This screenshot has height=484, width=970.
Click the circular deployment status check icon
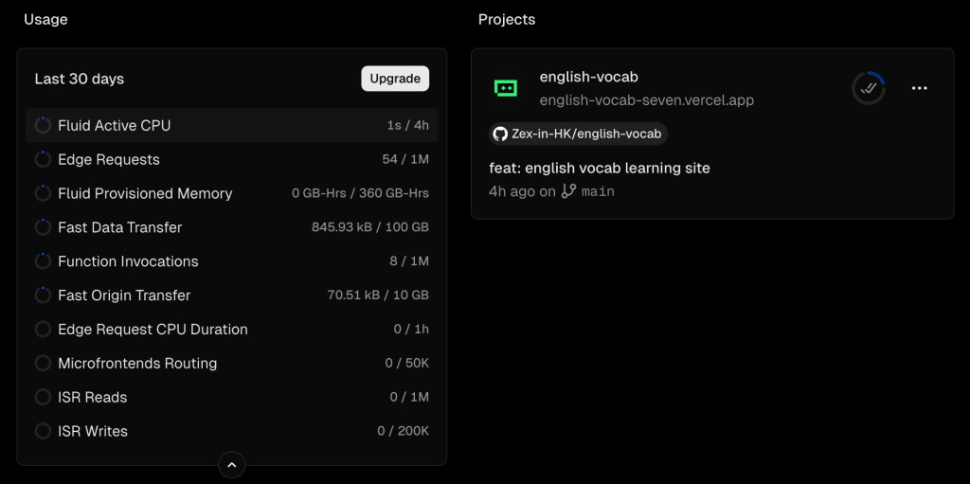[x=868, y=88]
